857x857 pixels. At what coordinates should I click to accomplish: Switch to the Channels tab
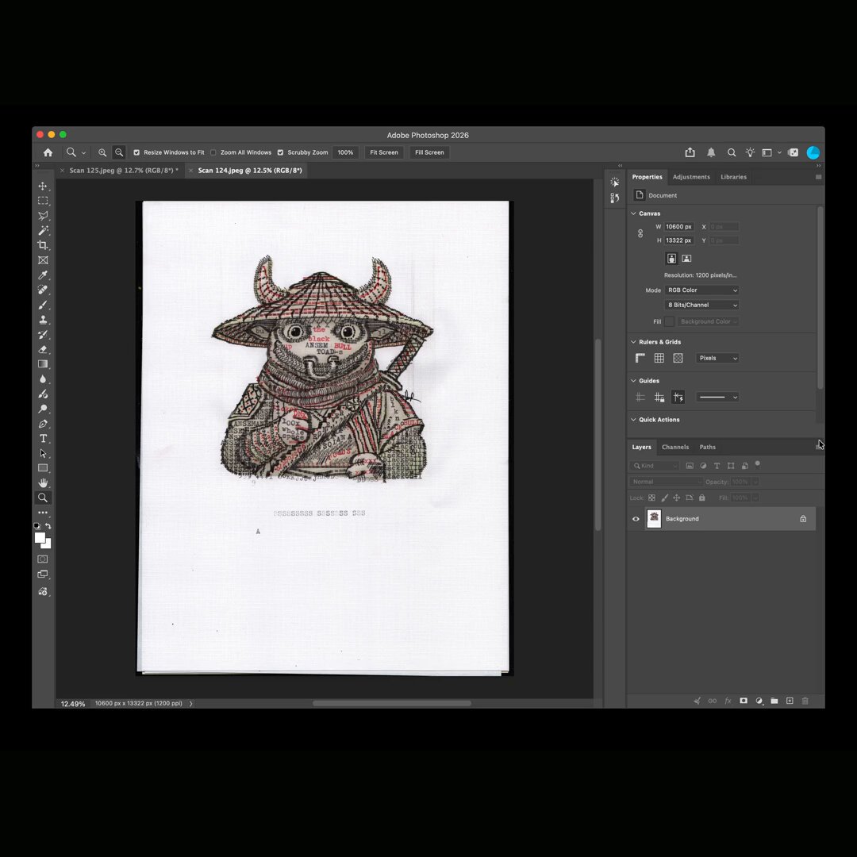tap(675, 447)
